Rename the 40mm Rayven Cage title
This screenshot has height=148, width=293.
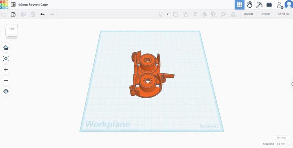click(x=33, y=5)
